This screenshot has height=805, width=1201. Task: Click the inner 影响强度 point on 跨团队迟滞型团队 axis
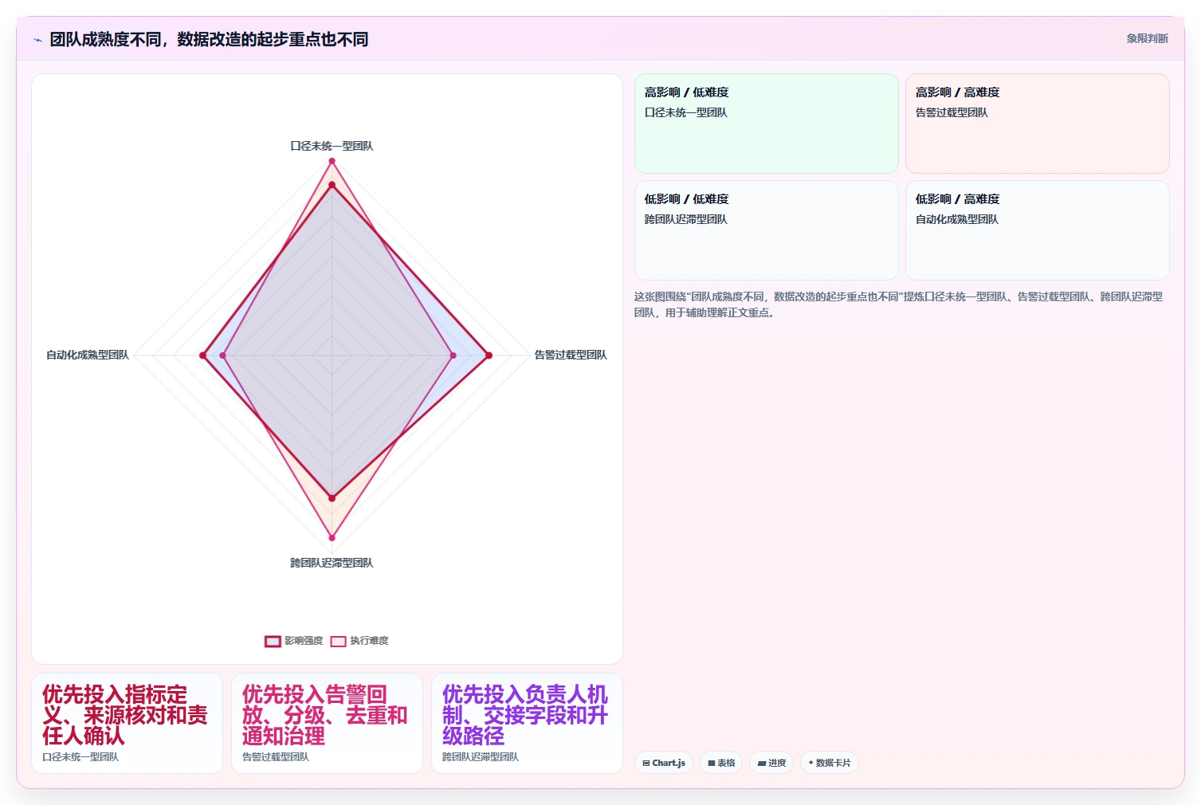332,498
